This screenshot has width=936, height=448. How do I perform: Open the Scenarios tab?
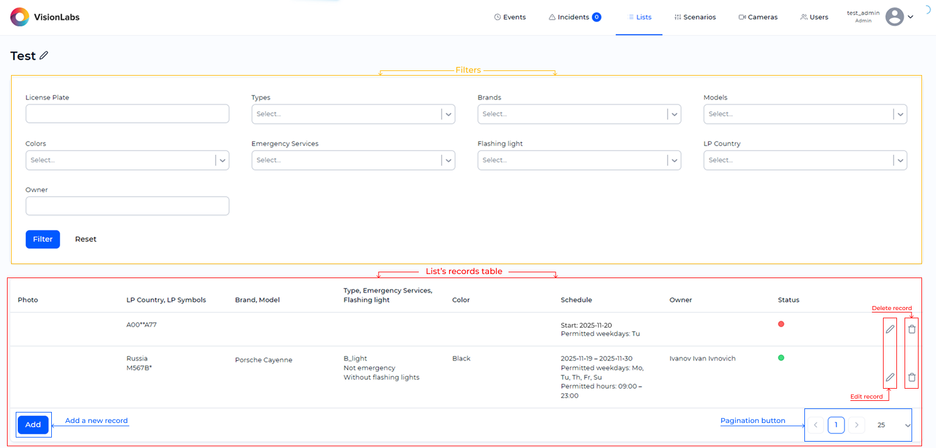(x=695, y=17)
